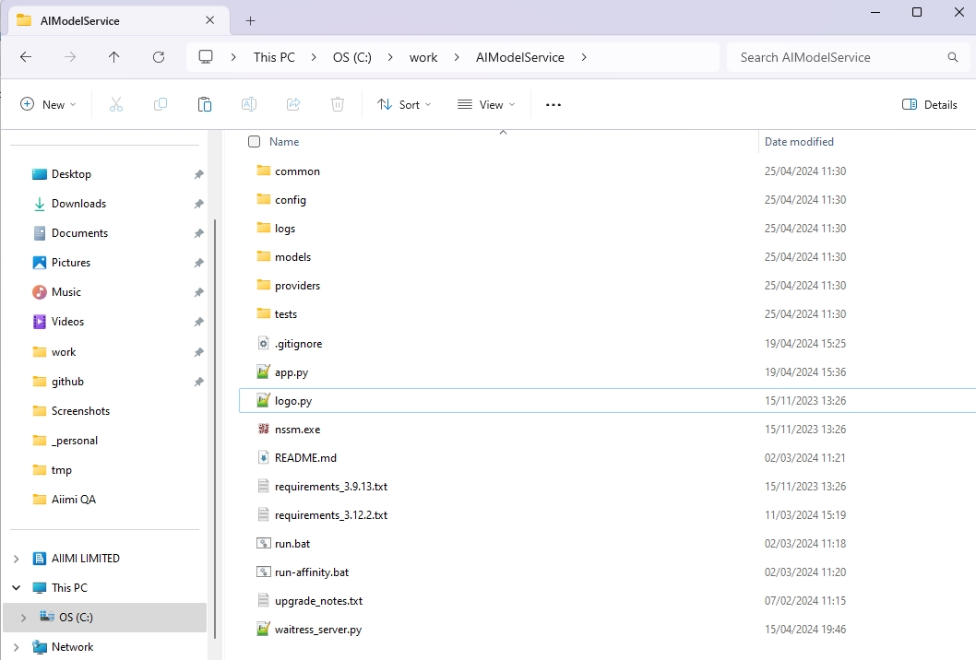Go up one folder level

[114, 57]
